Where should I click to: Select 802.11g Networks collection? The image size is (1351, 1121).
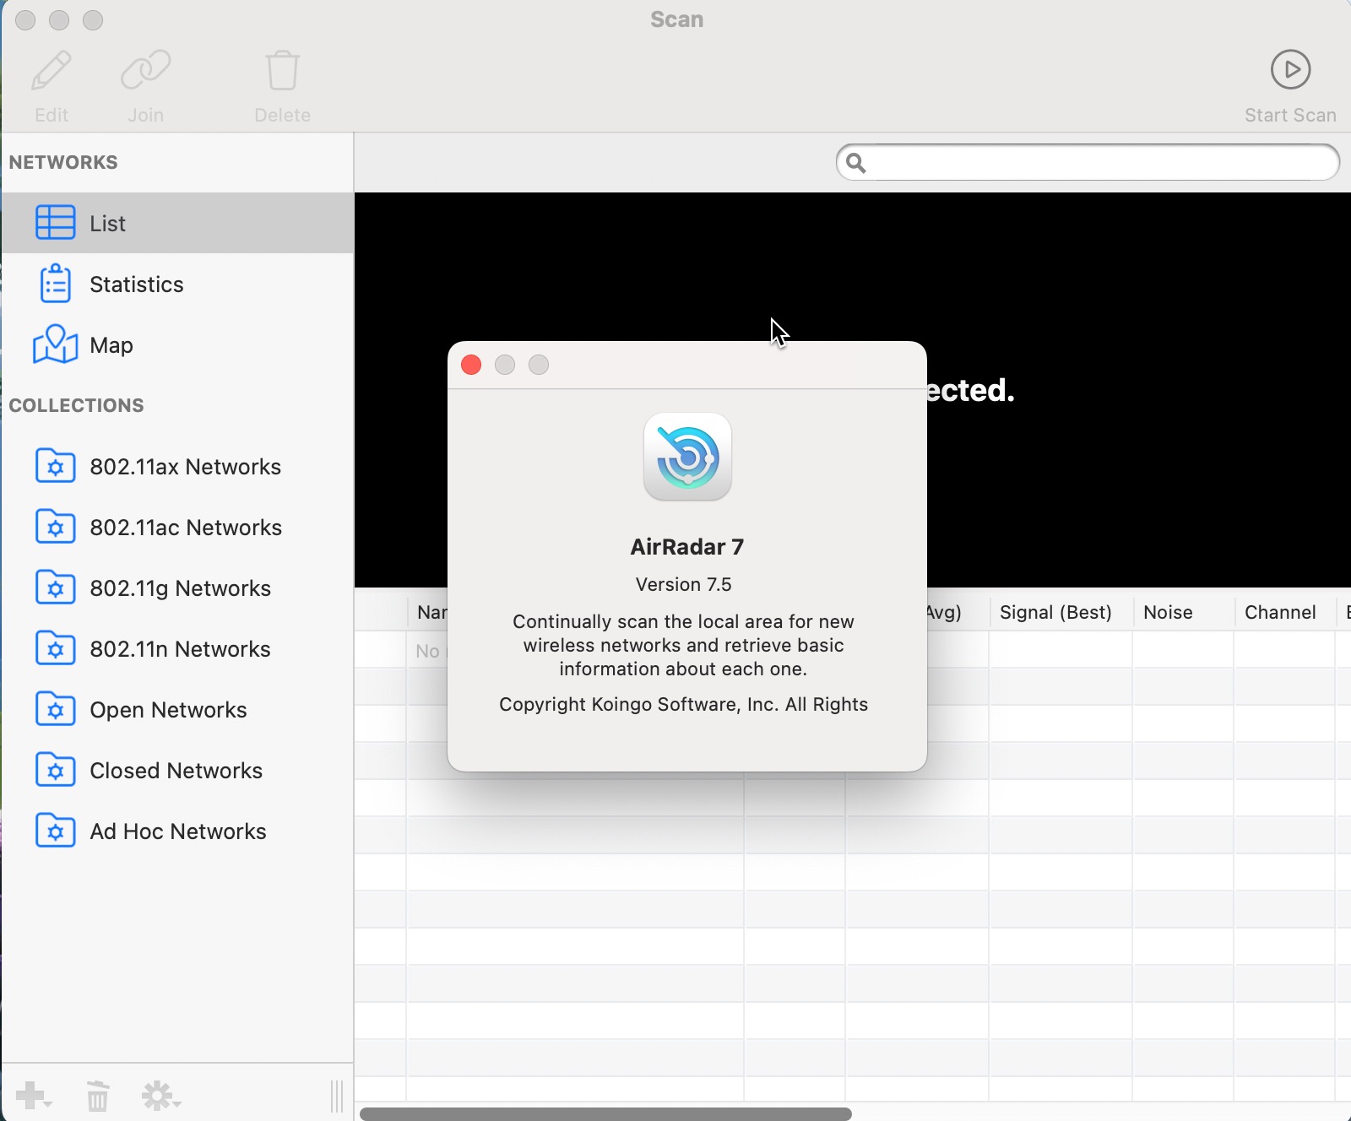tap(177, 588)
